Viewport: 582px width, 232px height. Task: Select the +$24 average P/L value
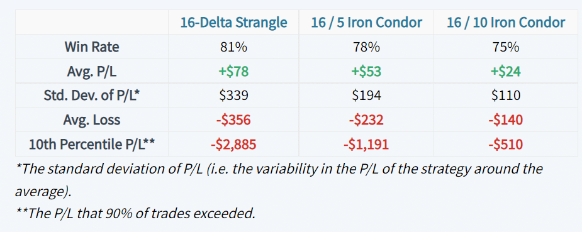[506, 72]
